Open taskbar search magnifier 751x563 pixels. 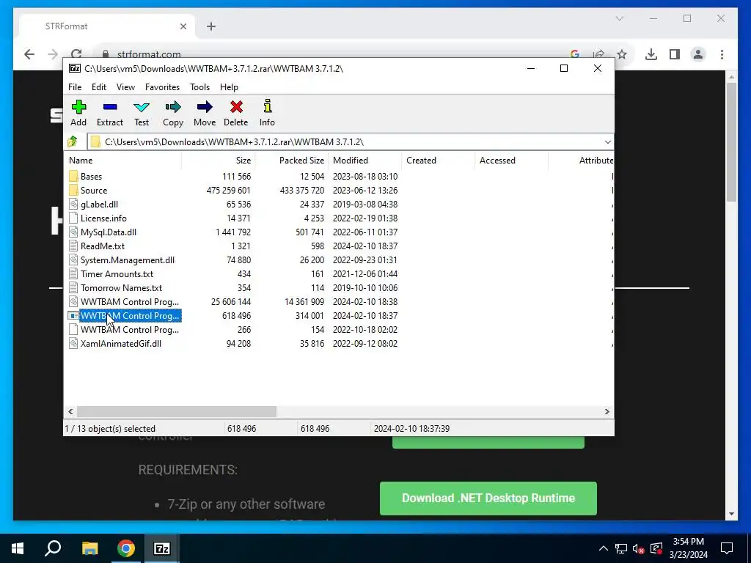point(53,548)
